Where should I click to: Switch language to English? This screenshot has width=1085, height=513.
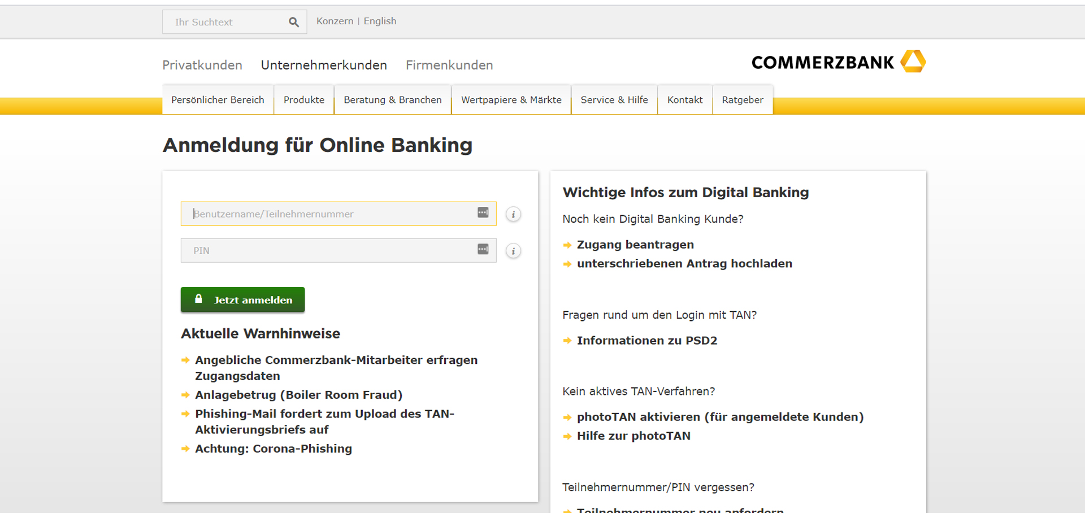click(380, 21)
